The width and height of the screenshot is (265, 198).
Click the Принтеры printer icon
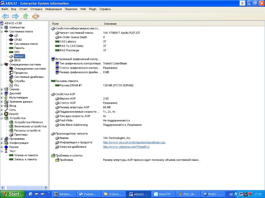[x=11, y=135]
